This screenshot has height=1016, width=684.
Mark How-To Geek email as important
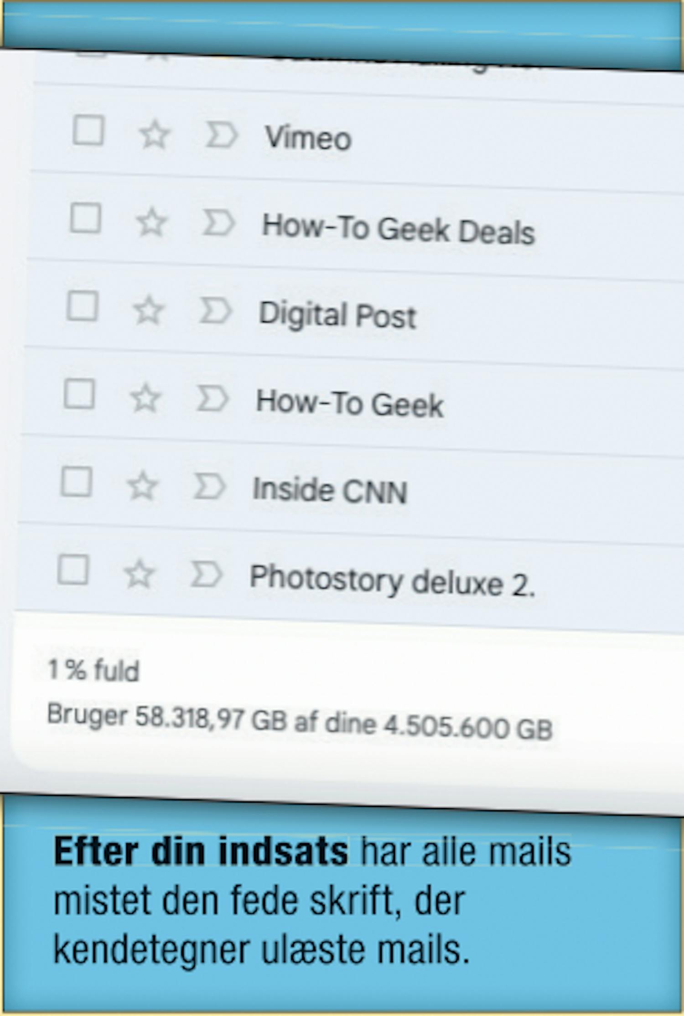(x=212, y=399)
